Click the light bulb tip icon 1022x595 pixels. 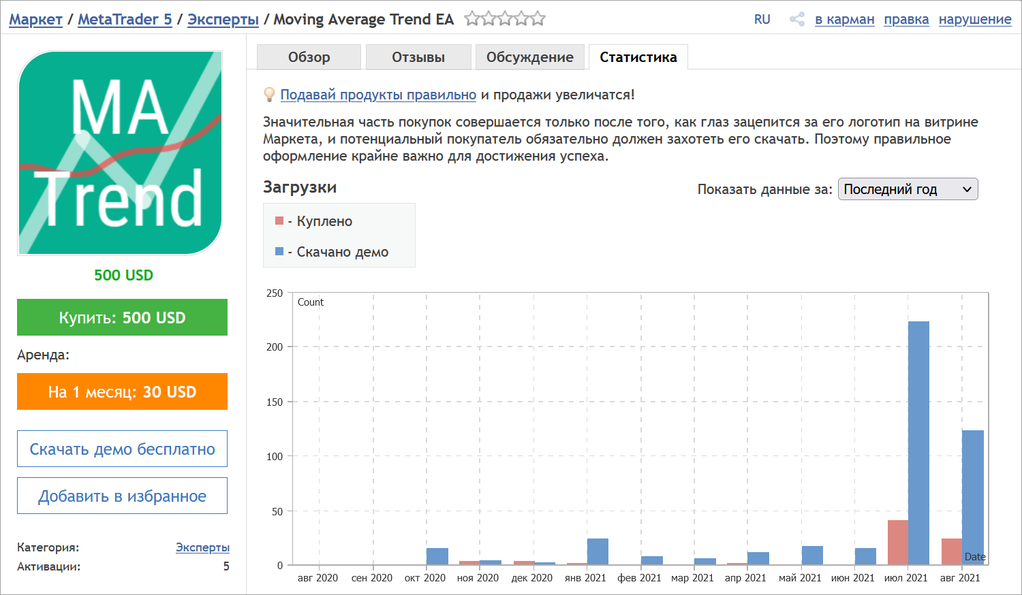coord(270,95)
